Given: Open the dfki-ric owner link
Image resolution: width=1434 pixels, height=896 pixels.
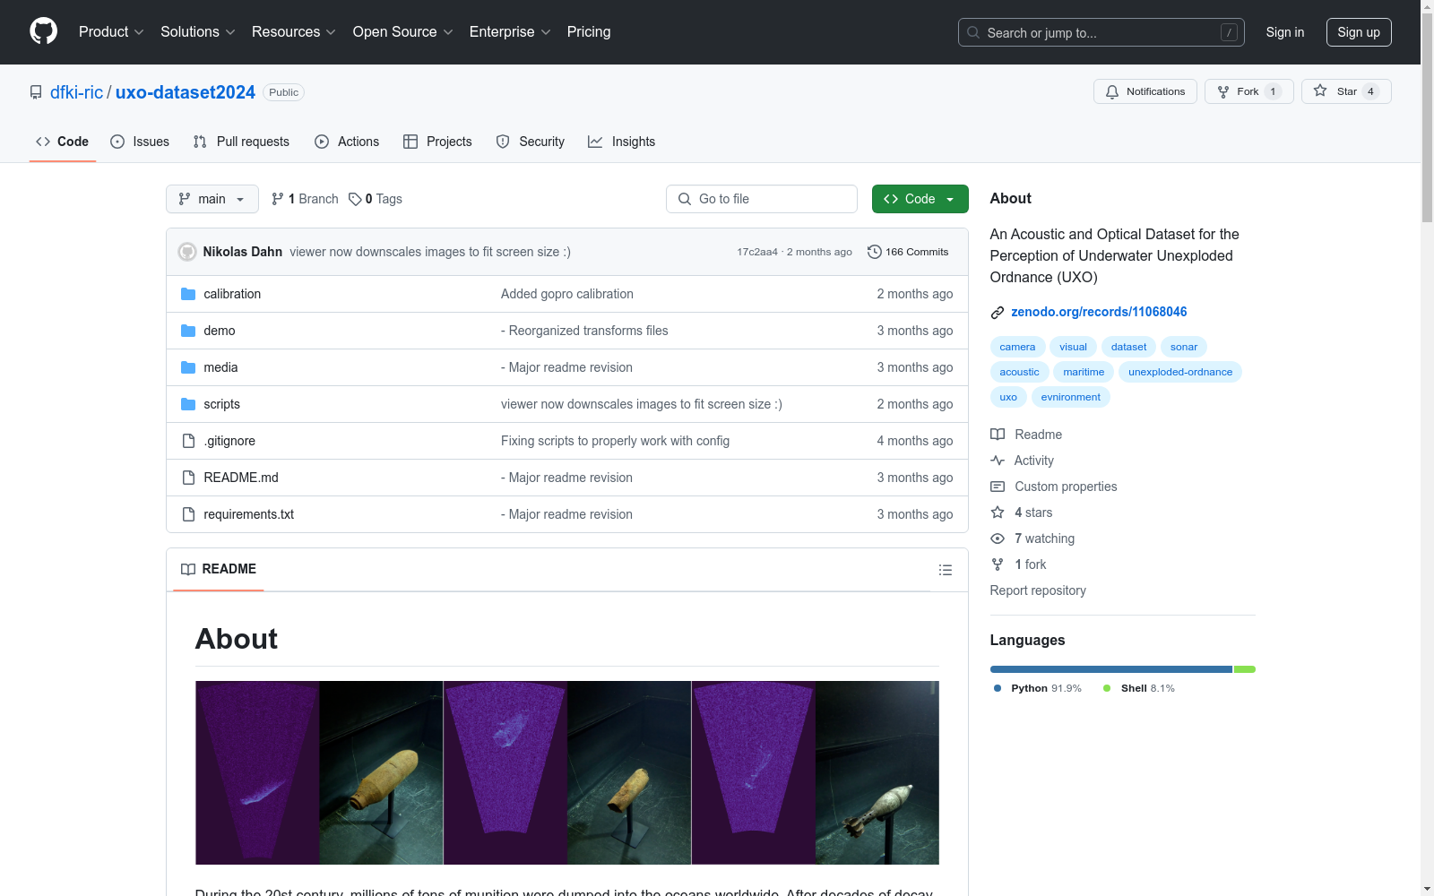Looking at the screenshot, I should 76,92.
